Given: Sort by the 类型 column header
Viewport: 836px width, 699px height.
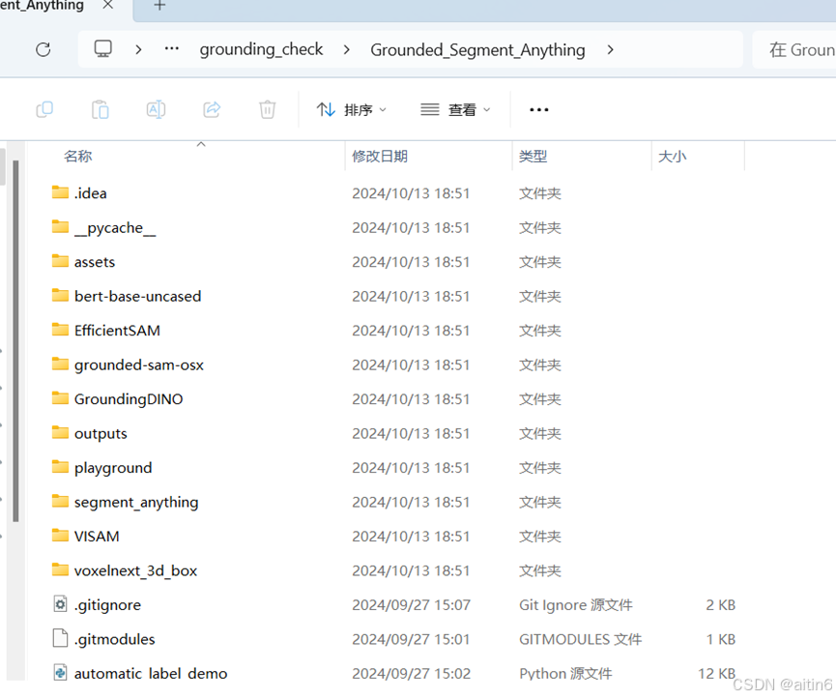Looking at the screenshot, I should pos(533,157).
